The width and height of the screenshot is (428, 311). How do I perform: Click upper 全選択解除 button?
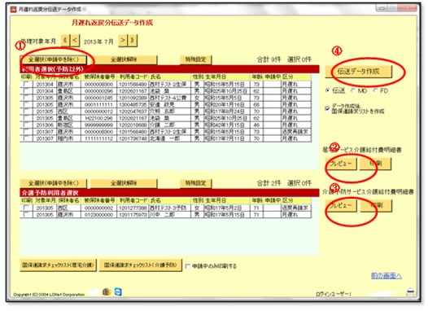[x=124, y=59]
